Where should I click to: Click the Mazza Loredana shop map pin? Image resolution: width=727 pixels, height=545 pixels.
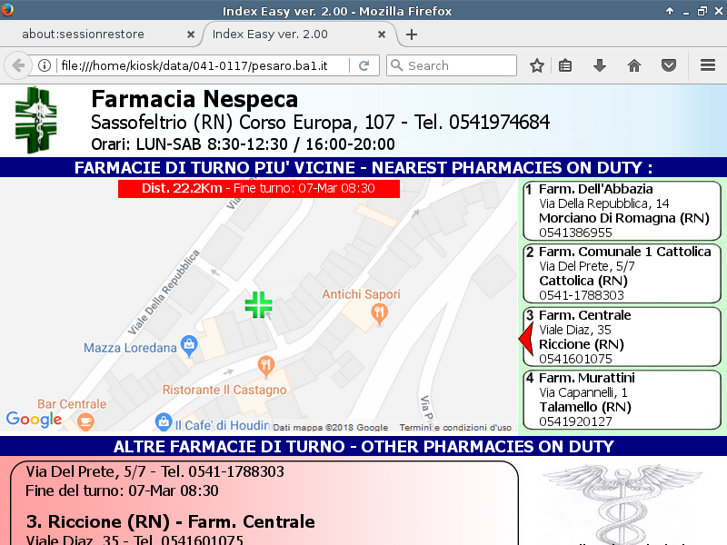188,345
